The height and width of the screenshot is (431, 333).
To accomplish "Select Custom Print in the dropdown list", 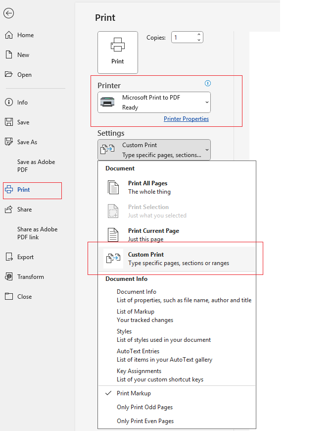I will [x=177, y=259].
